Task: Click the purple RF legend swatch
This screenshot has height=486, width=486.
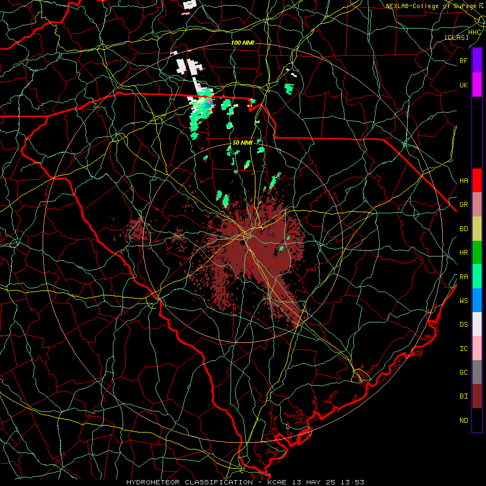Action: click(477, 60)
